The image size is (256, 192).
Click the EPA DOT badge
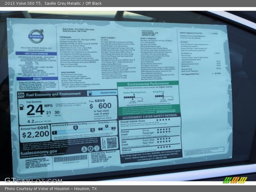coord(21,95)
